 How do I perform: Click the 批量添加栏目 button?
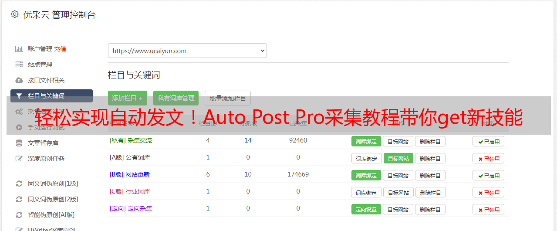tap(228, 98)
